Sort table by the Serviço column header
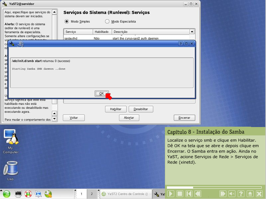This screenshot has height=199, width=266. (78, 32)
